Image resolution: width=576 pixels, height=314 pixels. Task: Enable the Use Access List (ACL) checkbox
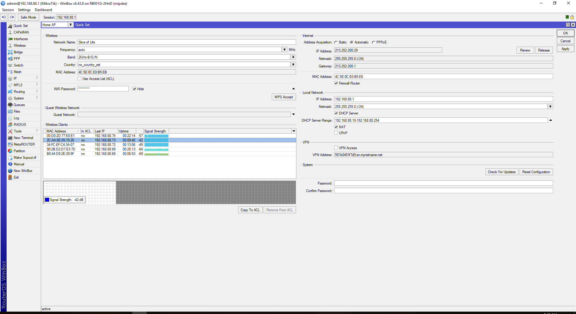coord(79,78)
